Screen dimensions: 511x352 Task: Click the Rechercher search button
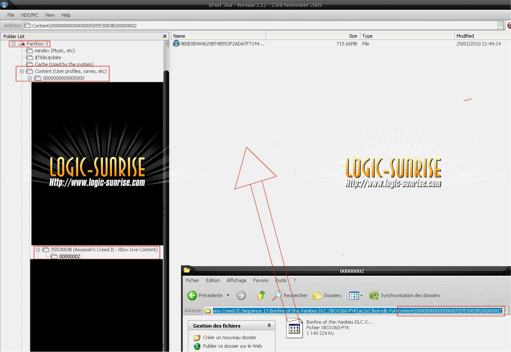pyautogui.click(x=290, y=295)
